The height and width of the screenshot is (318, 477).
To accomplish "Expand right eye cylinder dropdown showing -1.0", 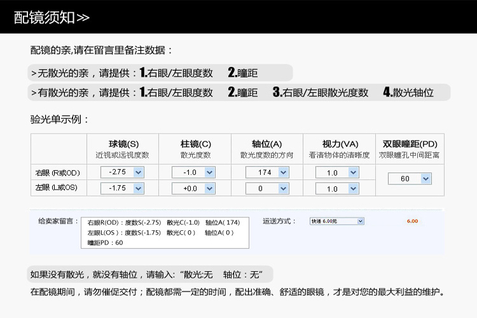I will click(193, 172).
